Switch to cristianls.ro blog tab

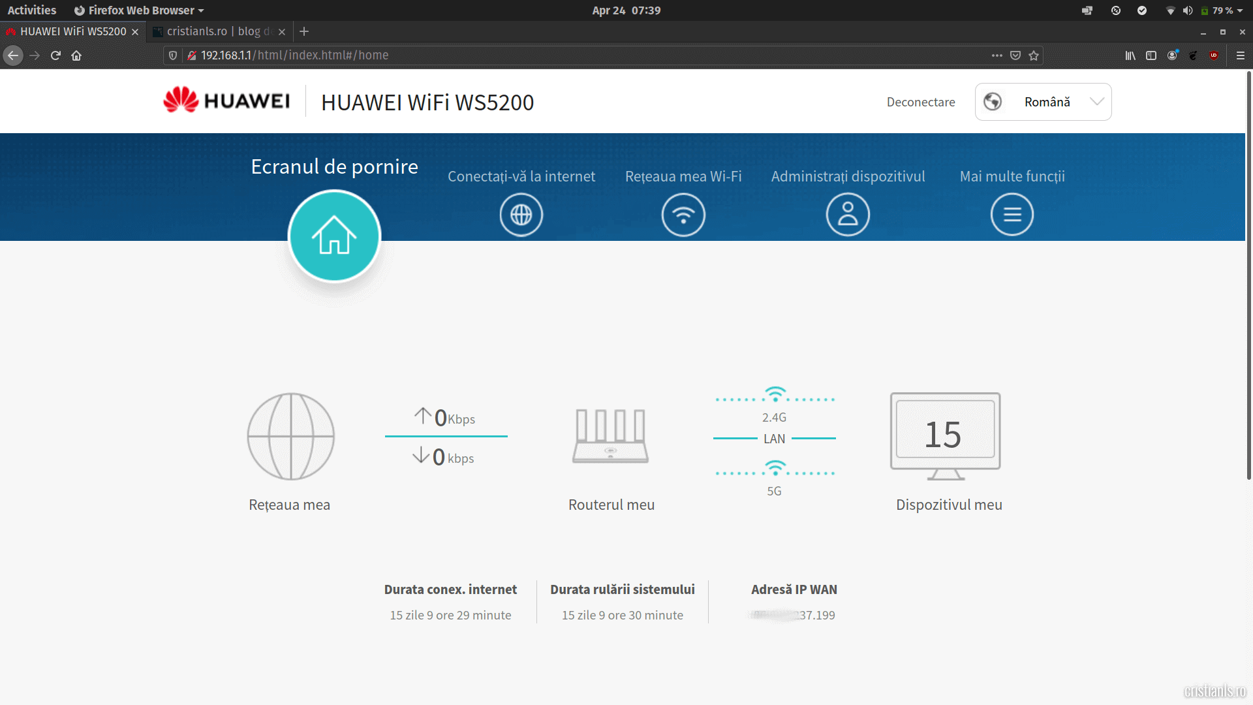(219, 31)
